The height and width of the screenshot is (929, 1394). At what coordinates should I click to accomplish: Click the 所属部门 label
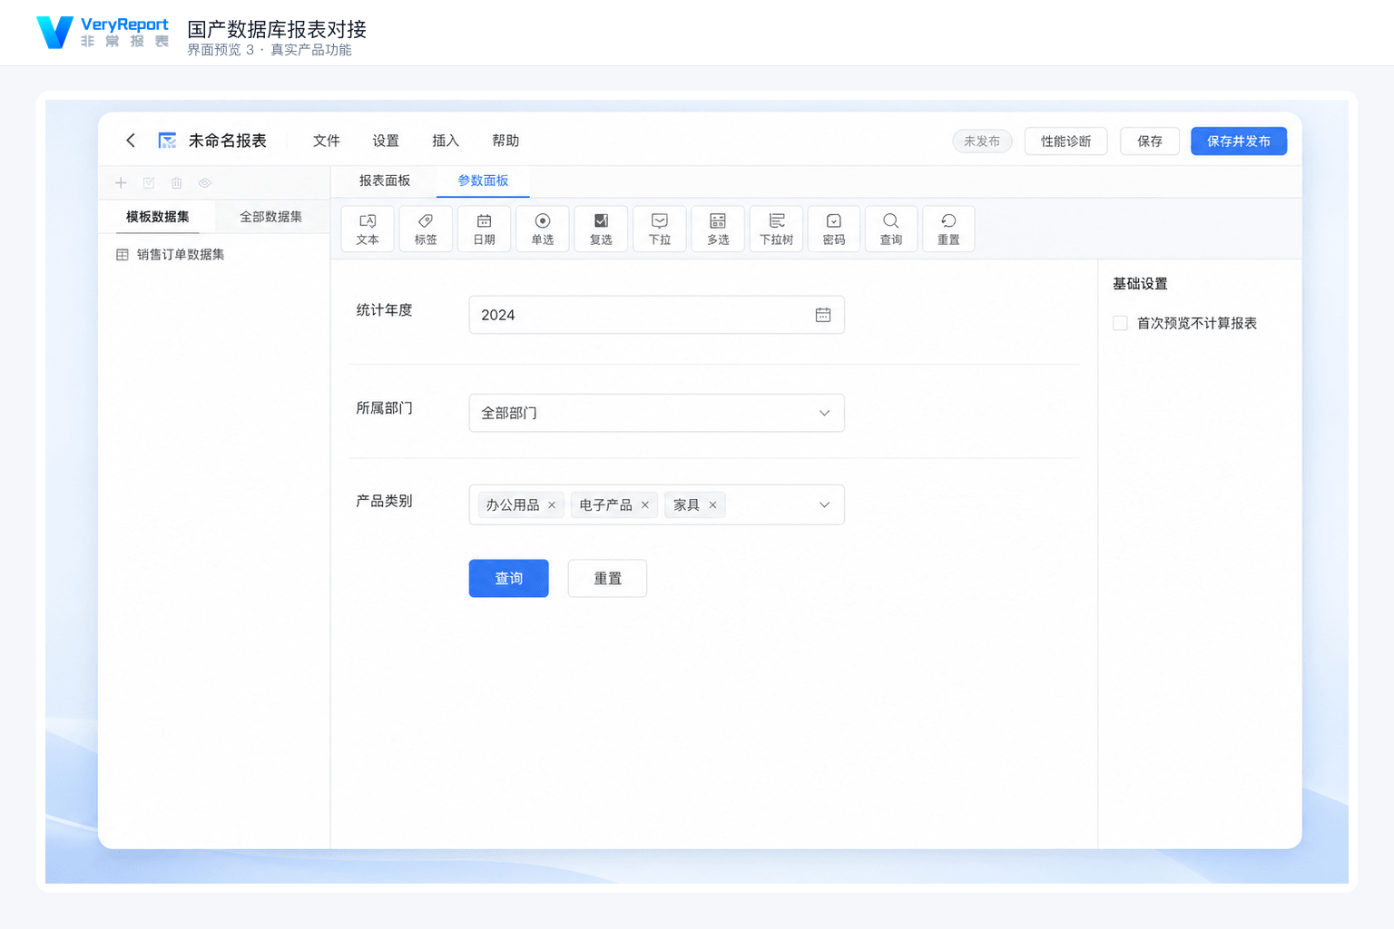click(x=384, y=408)
